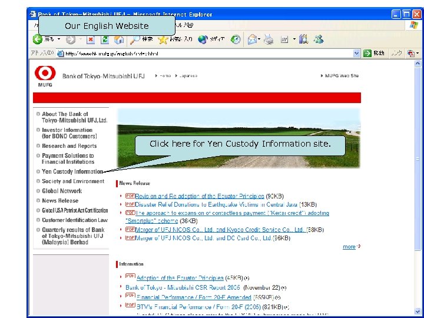Switch to the Japanese site link

coord(188,76)
